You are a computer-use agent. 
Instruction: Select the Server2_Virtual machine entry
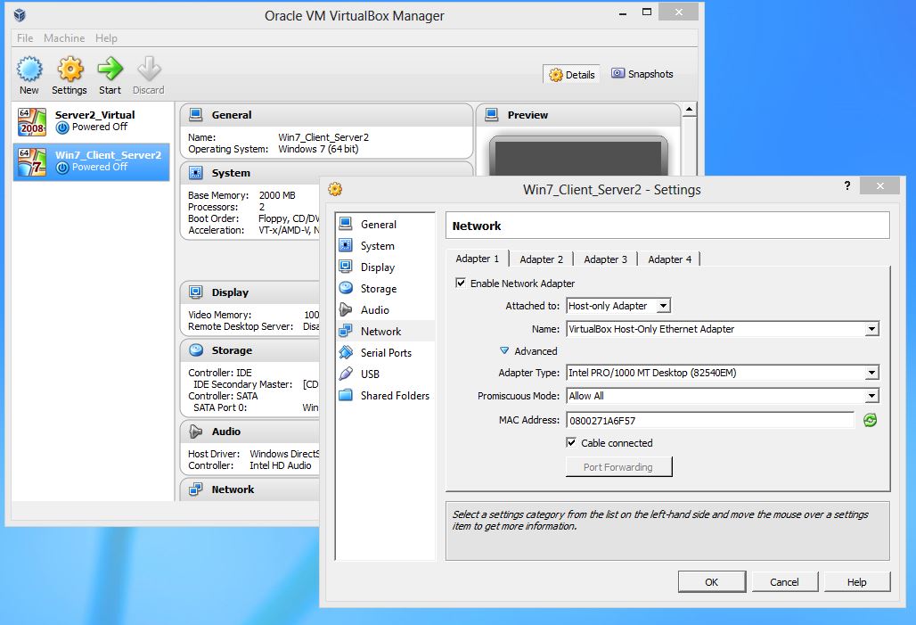(x=91, y=121)
